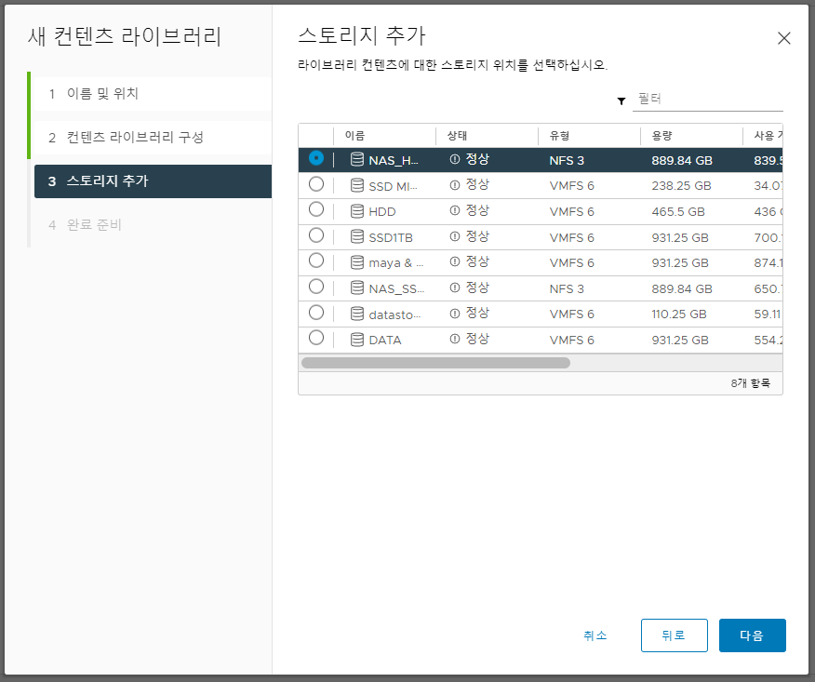Go to step 1 이름 및 위치
The width and height of the screenshot is (815, 682).
(153, 94)
